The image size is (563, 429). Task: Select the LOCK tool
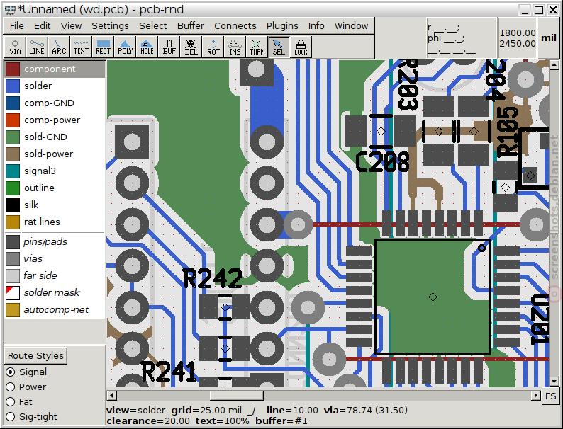pyautogui.click(x=301, y=47)
